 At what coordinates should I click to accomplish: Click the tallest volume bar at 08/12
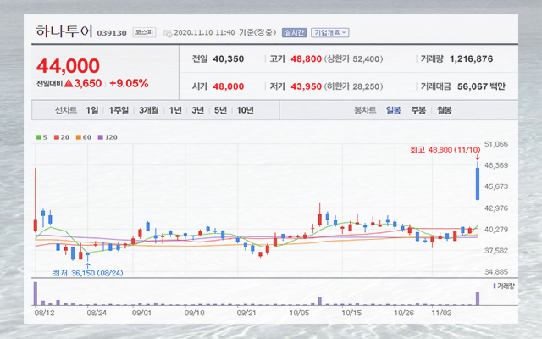36,294
